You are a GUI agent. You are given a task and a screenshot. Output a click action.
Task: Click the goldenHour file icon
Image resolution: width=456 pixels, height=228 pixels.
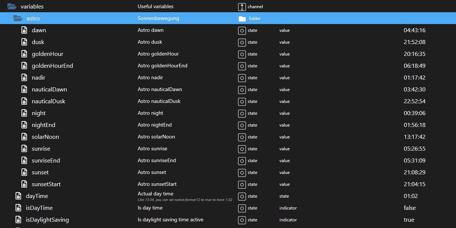pyautogui.click(x=24, y=54)
